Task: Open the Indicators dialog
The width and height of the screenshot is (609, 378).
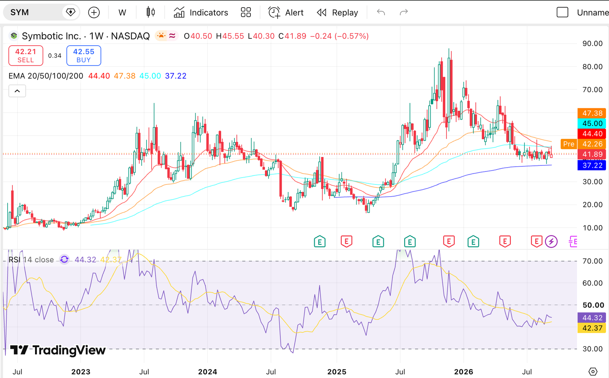Action: pos(201,13)
